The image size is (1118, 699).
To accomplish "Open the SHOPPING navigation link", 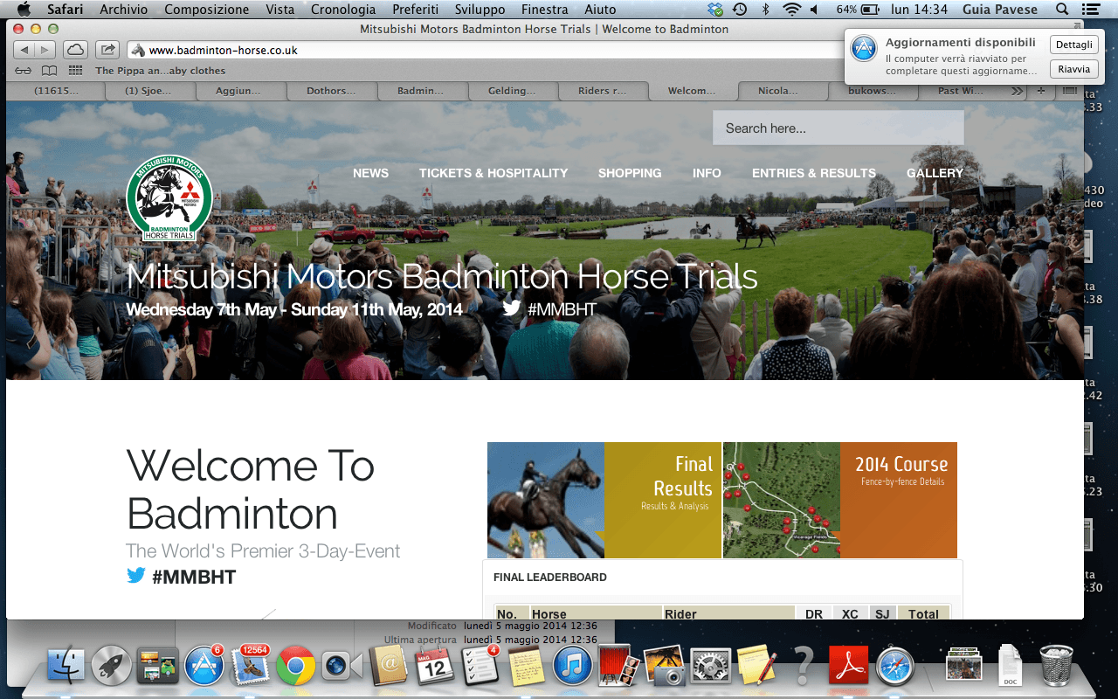I will [630, 173].
